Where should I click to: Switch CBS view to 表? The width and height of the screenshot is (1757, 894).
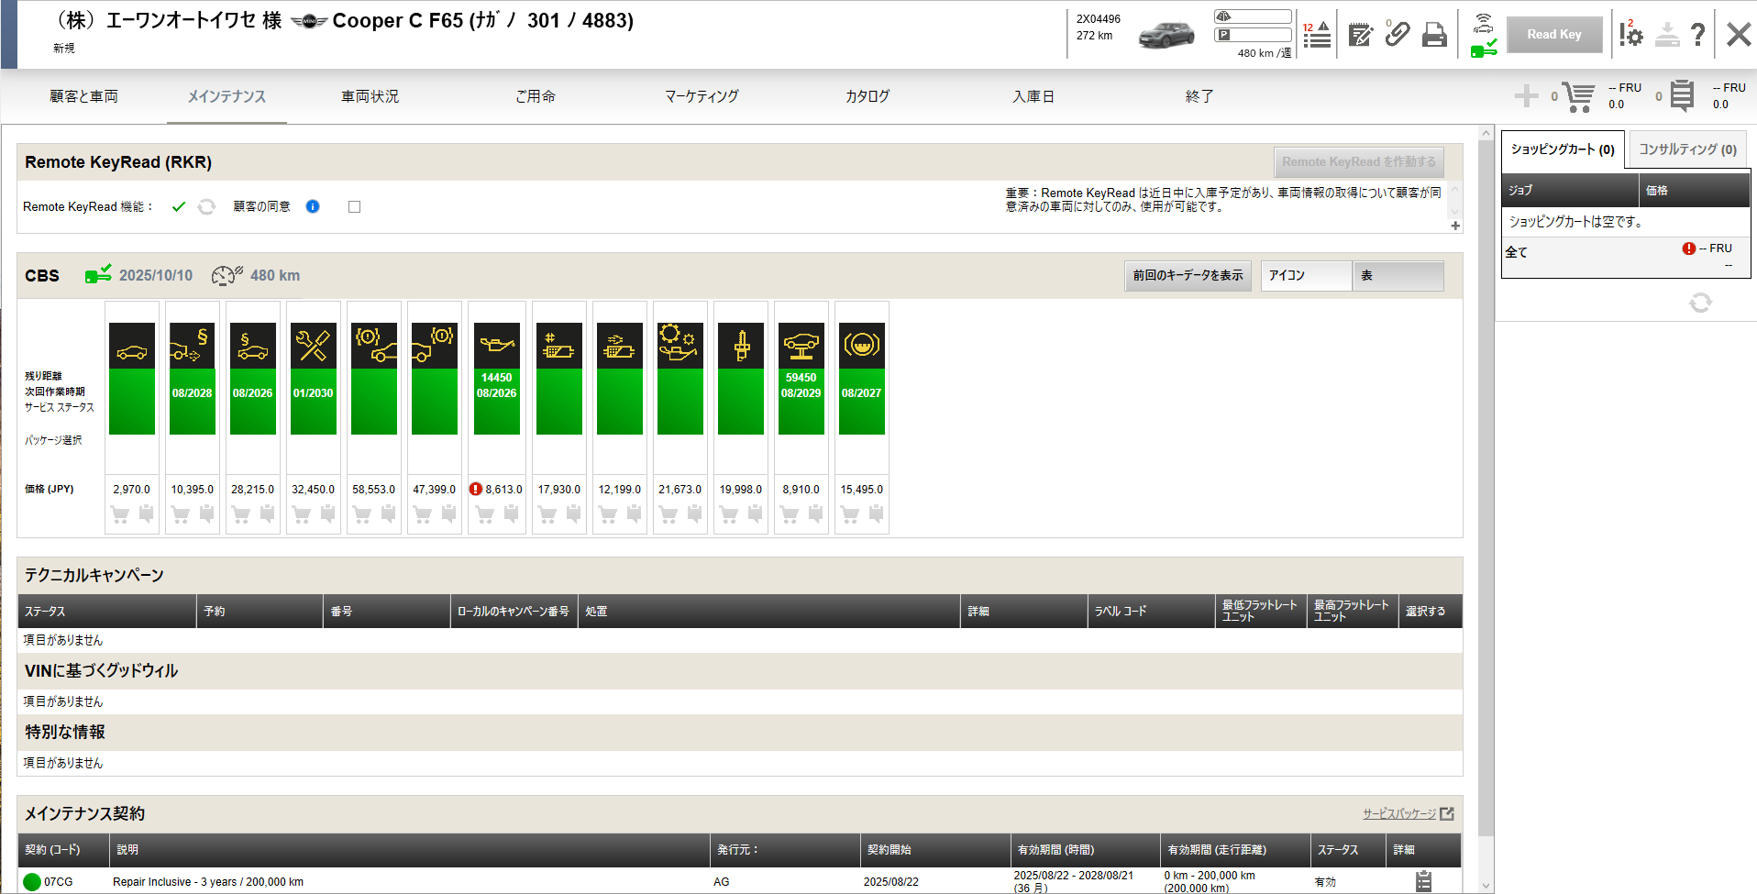click(1397, 276)
